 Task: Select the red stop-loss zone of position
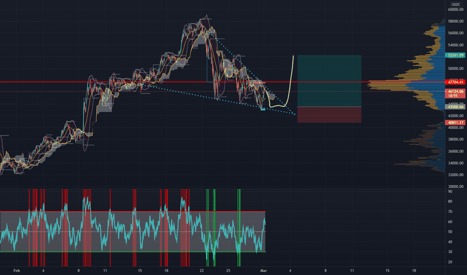pyautogui.click(x=329, y=115)
